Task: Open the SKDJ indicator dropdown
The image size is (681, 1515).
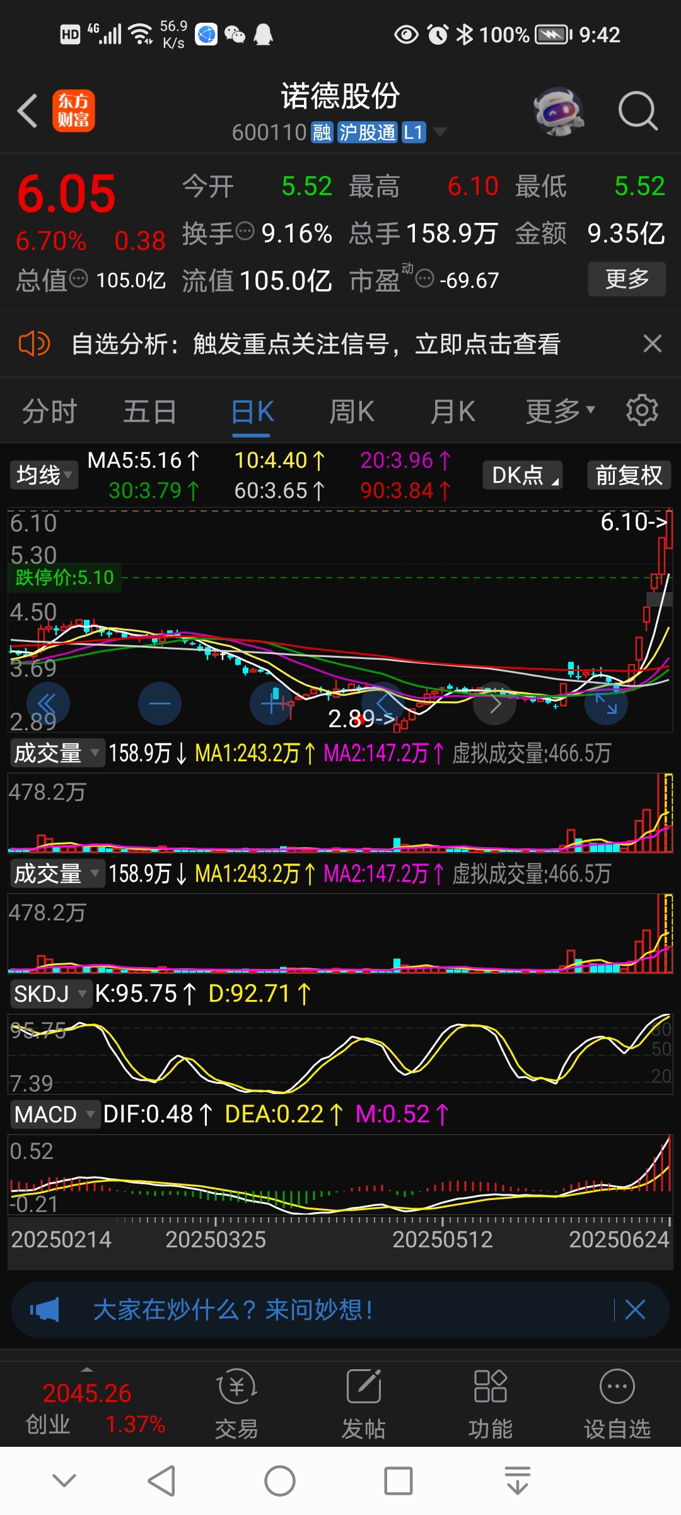Action: pyautogui.click(x=50, y=994)
